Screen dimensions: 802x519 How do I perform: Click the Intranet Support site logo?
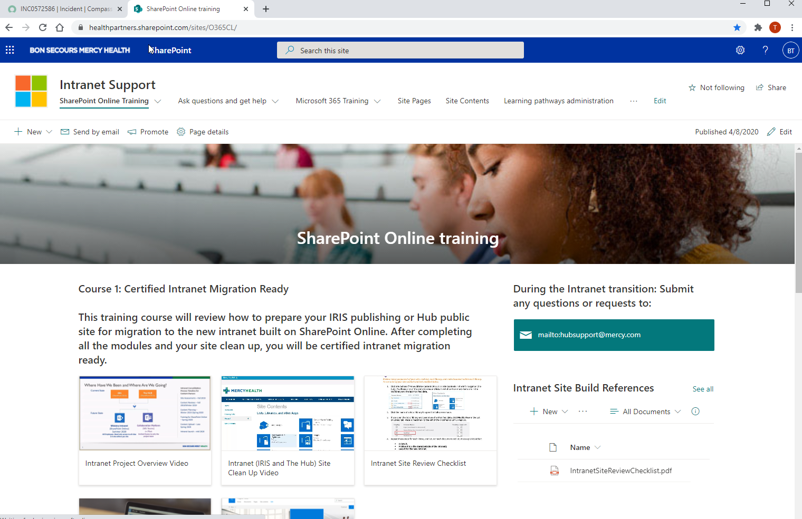(x=31, y=91)
